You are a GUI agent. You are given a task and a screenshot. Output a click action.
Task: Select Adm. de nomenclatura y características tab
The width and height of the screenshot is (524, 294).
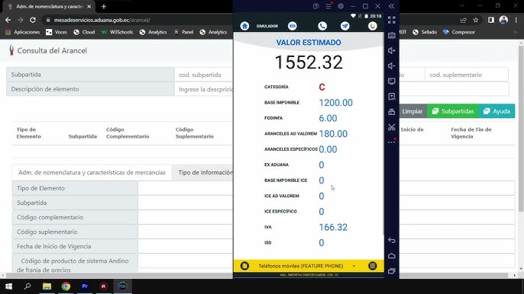(92, 172)
